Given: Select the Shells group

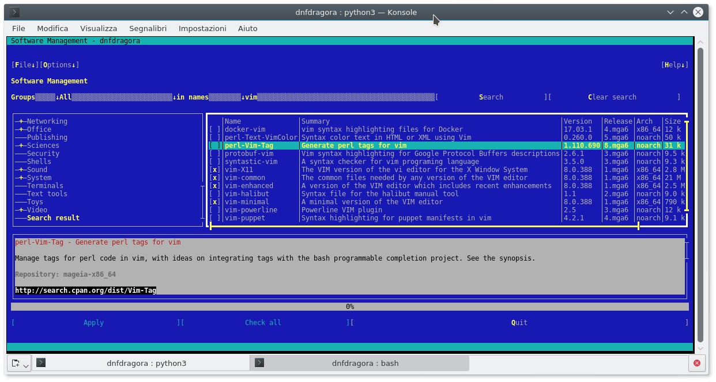Looking at the screenshot, I should pos(39,162).
